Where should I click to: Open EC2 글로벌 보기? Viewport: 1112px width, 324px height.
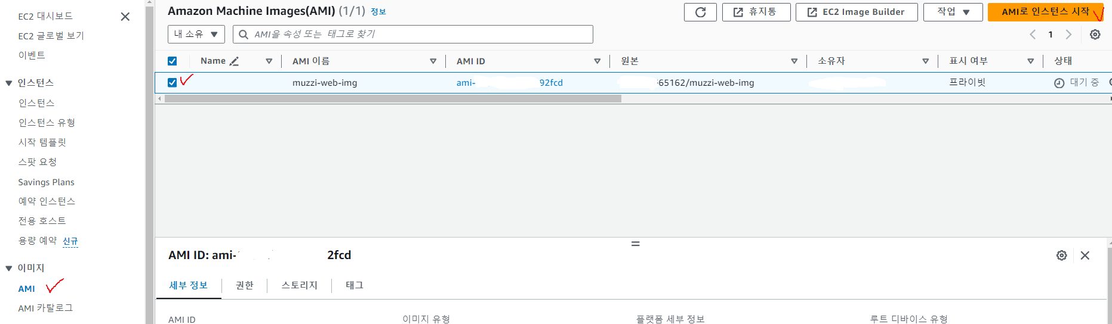point(51,36)
